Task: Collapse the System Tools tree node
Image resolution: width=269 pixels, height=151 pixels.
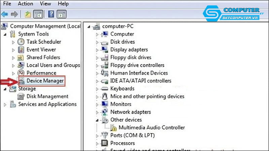Action: coord(5,35)
